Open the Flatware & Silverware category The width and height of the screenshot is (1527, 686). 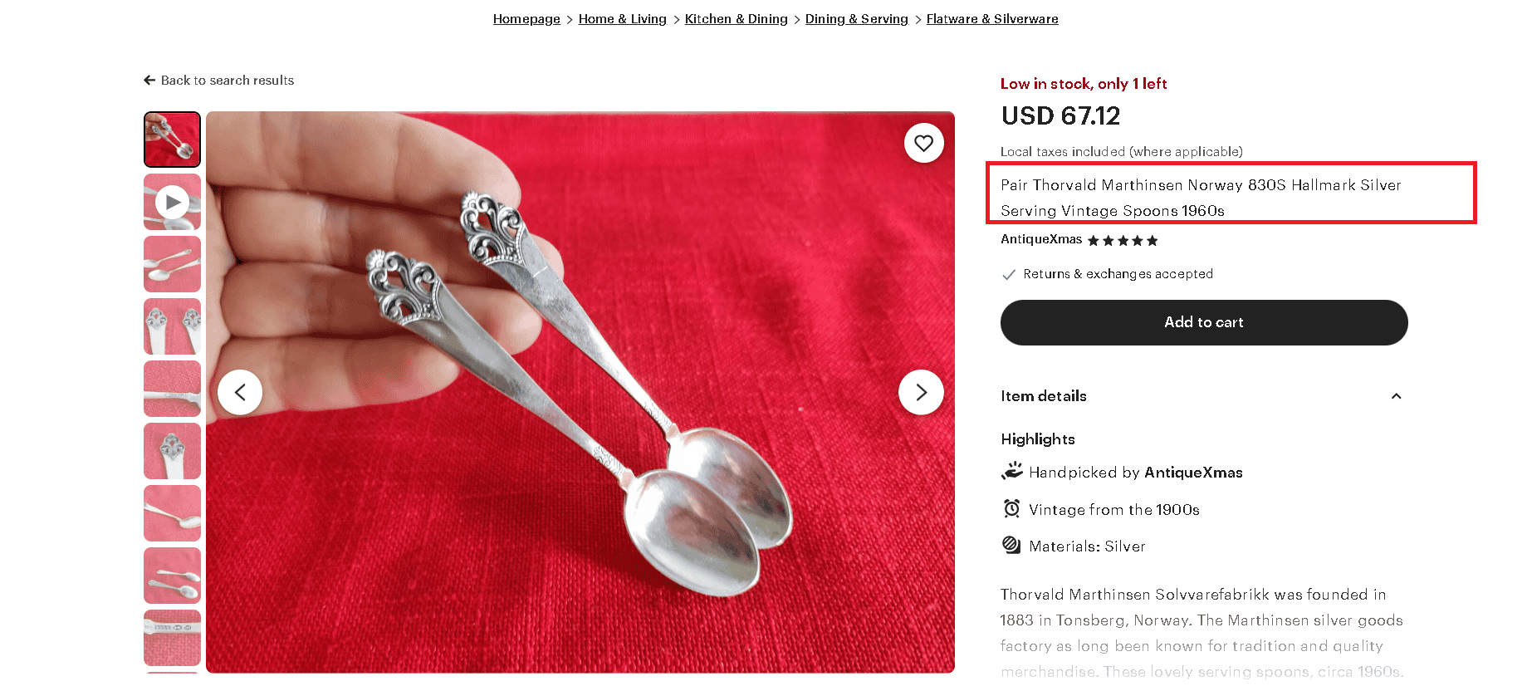991,18
